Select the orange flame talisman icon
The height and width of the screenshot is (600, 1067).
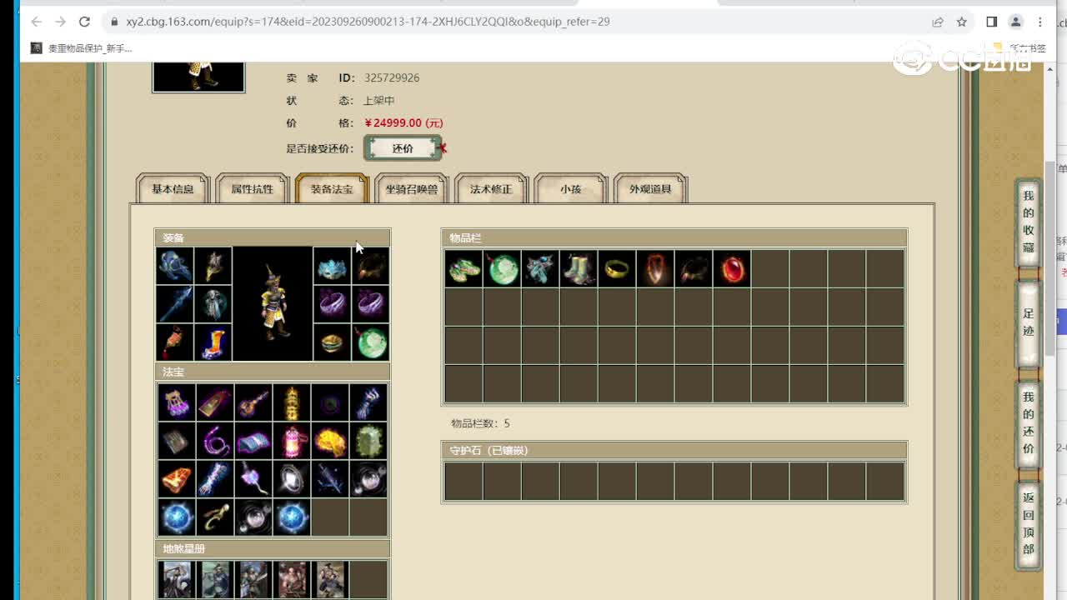(x=177, y=479)
